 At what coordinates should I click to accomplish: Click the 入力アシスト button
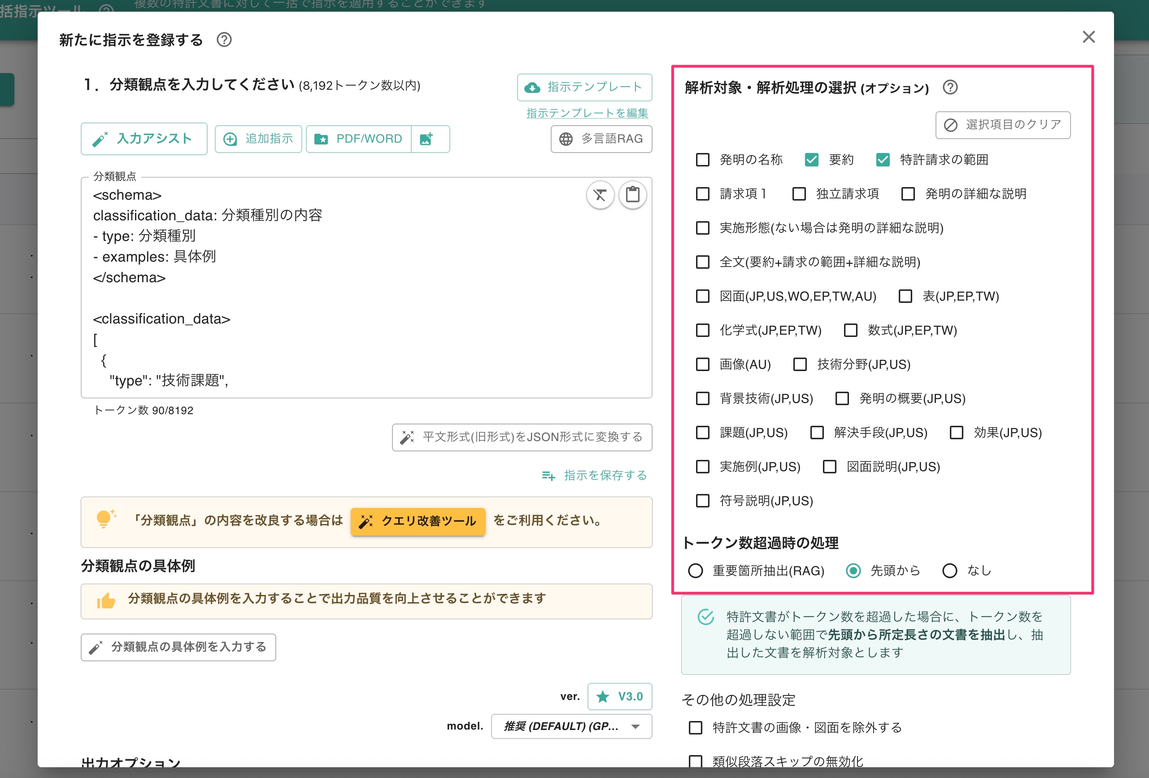[x=144, y=139]
